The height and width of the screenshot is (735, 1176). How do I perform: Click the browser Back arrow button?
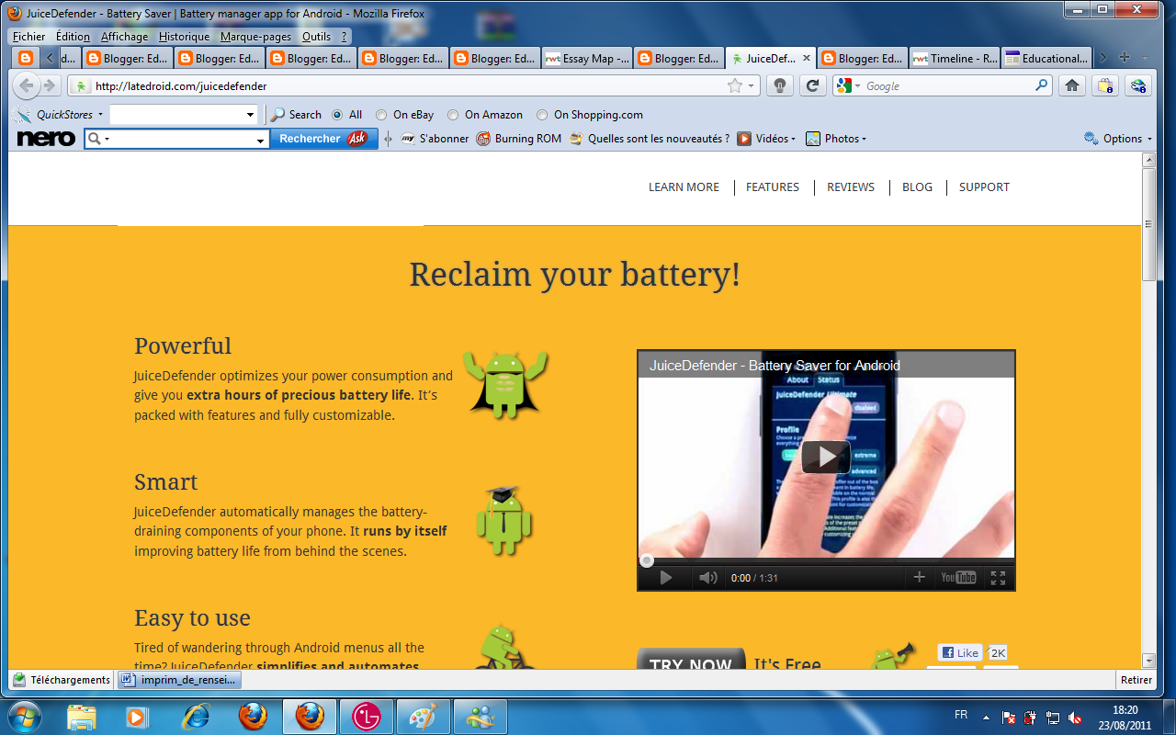click(x=26, y=85)
